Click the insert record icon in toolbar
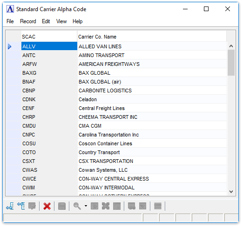 (x=21, y=206)
